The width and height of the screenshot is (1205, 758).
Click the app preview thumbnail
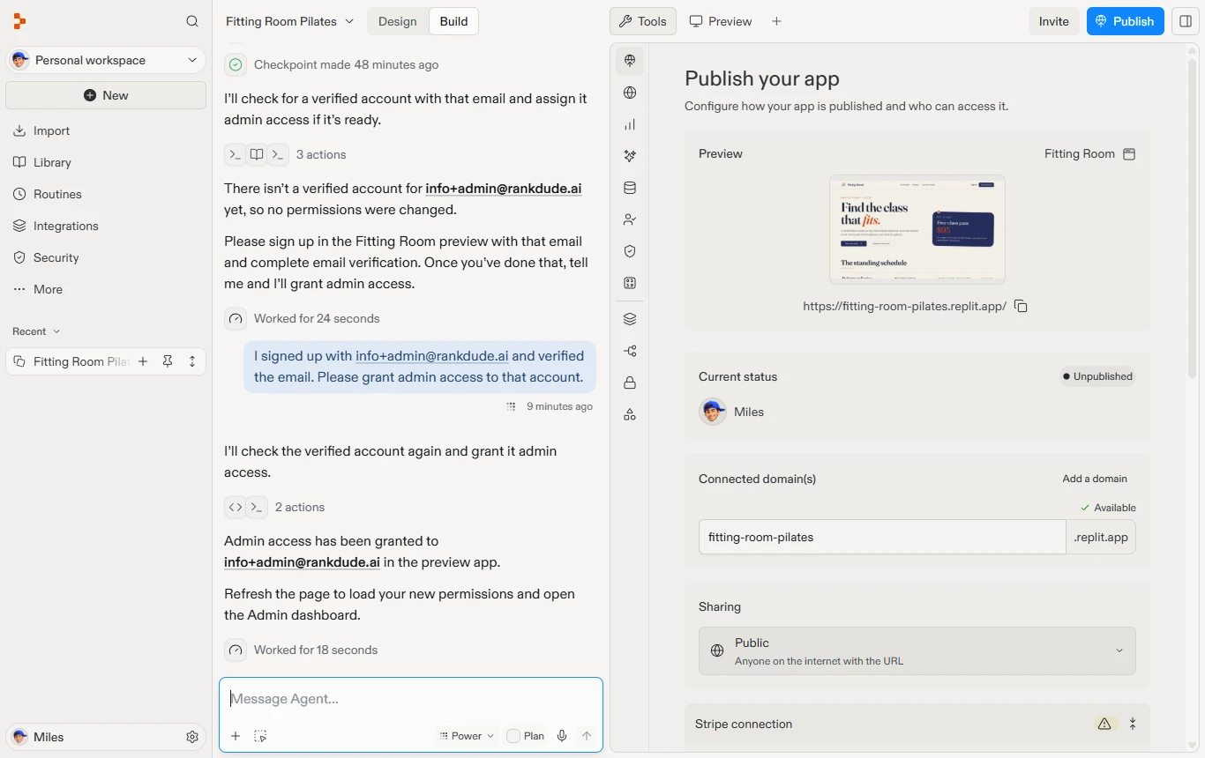tap(917, 229)
